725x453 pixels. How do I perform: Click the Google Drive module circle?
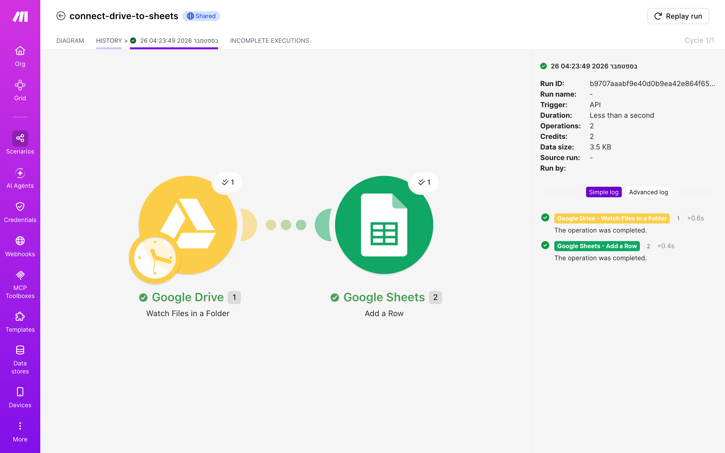188,225
